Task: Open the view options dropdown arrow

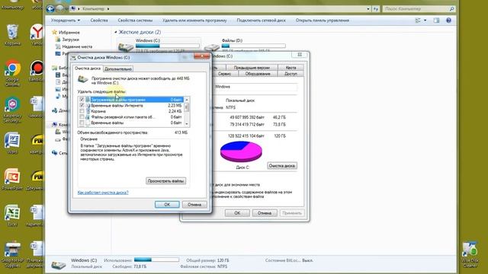Action: (425, 21)
